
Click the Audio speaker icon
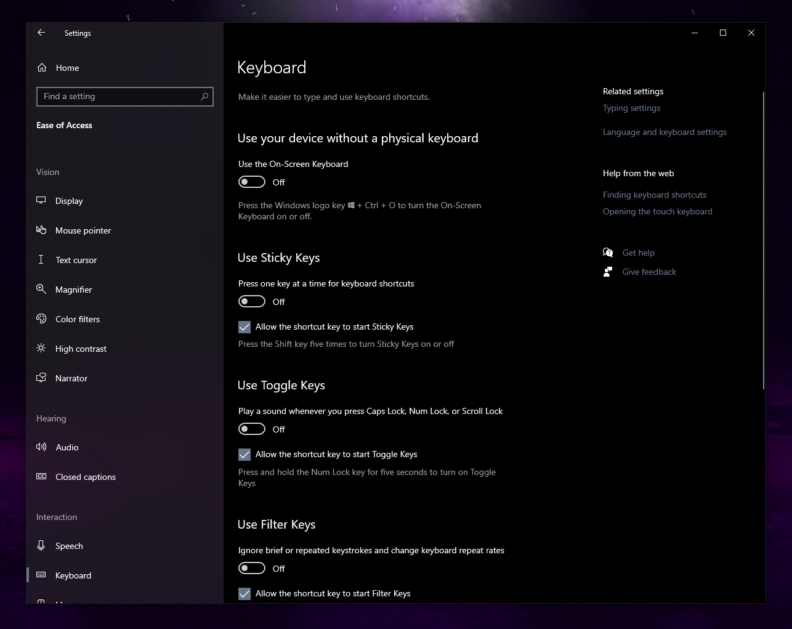click(x=41, y=447)
